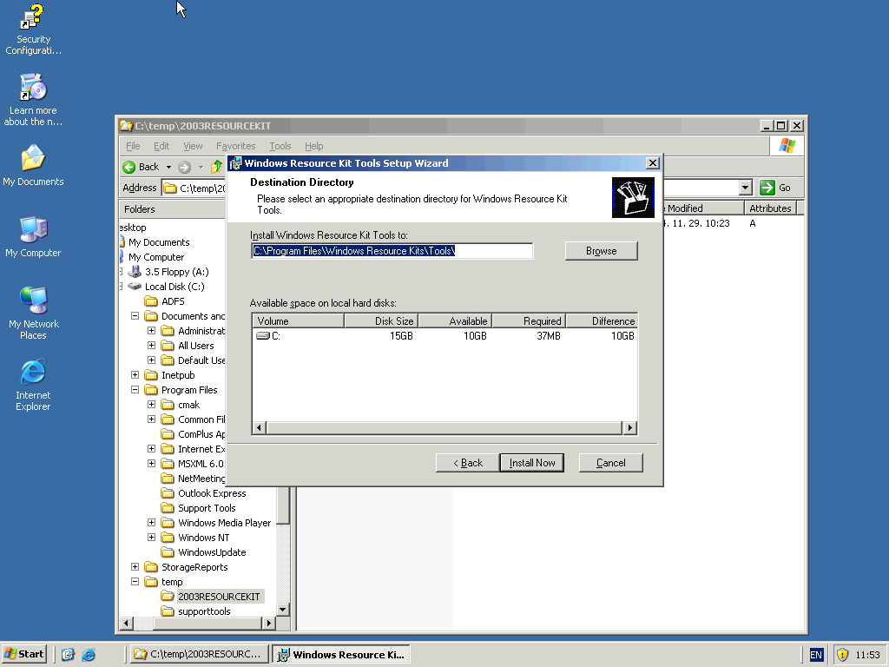
Task: Select 2003RESOURCEKIT folder in tree
Action: [218, 597]
